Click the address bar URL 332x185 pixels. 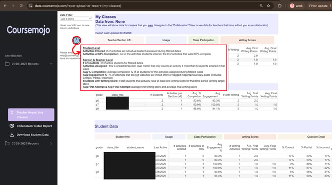(78, 6)
